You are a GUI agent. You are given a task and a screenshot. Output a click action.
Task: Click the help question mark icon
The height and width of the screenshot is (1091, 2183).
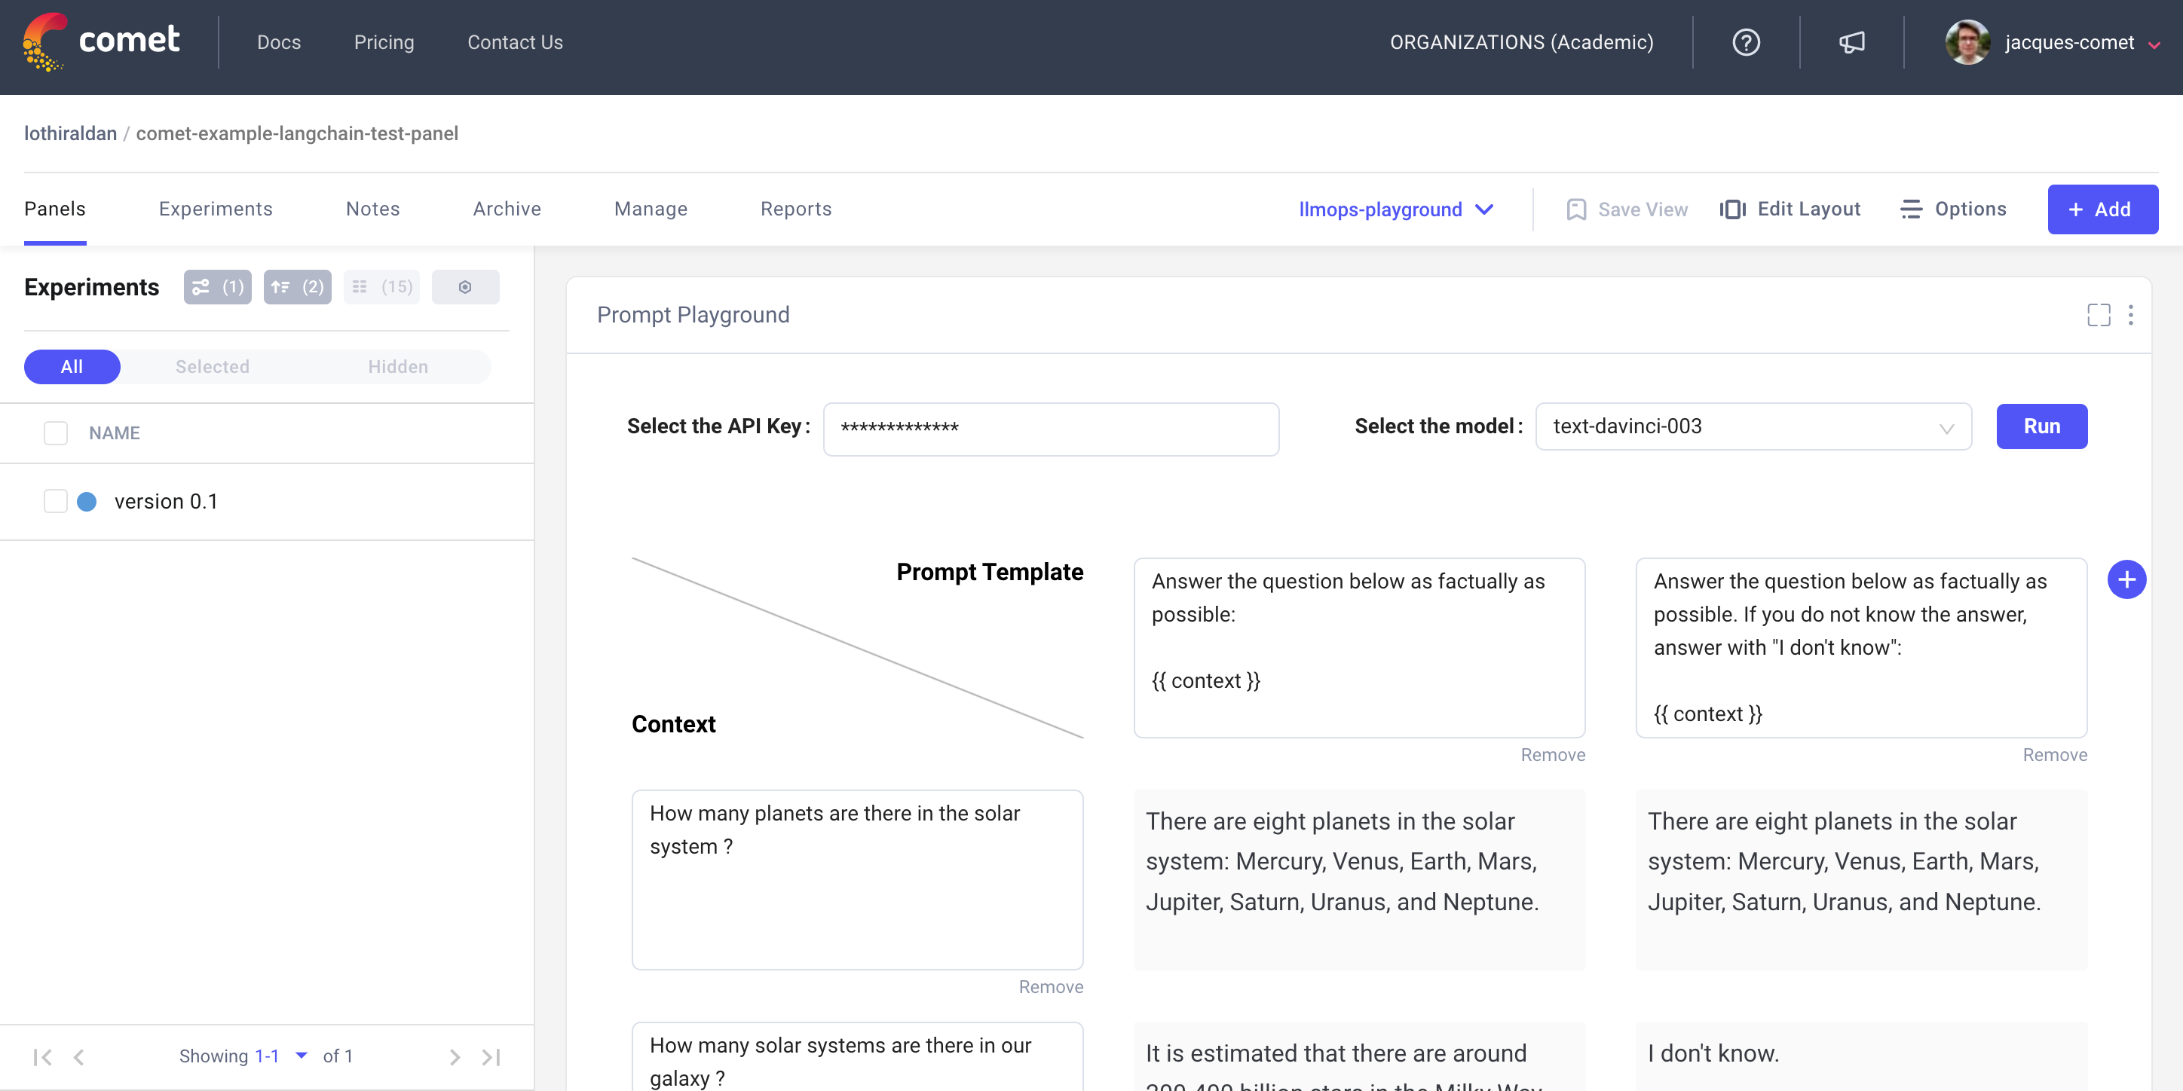click(1745, 42)
